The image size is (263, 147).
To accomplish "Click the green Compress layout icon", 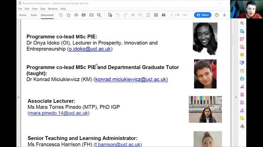I will coord(242,71).
